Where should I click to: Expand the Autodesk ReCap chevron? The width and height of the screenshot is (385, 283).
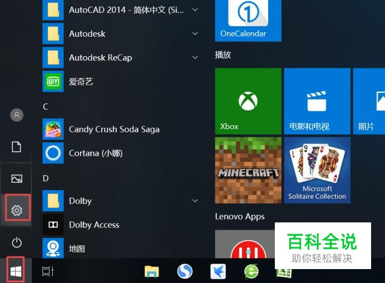click(x=195, y=57)
